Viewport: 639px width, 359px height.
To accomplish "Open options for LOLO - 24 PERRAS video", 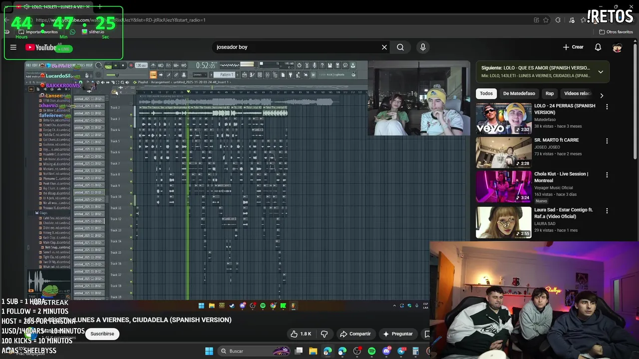I will click(x=607, y=107).
